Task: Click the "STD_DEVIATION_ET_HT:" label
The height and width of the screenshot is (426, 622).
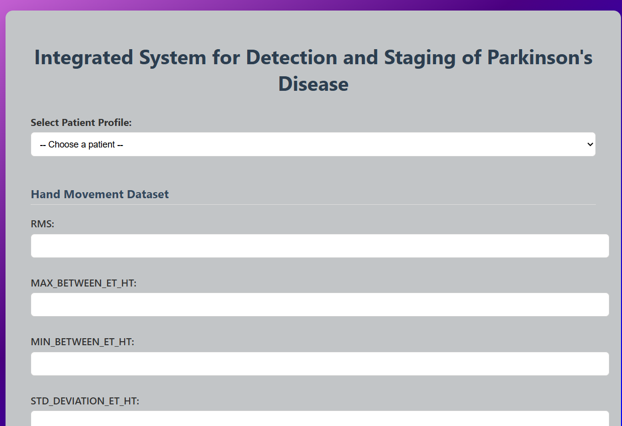Action: tap(85, 401)
